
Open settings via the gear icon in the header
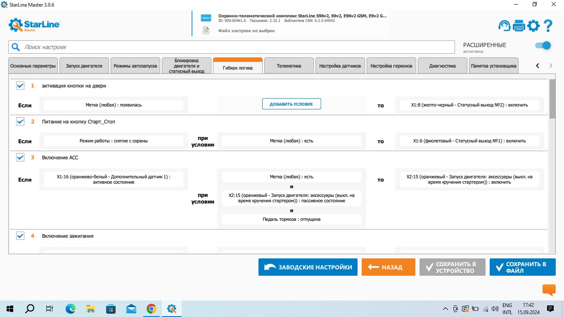533,26
